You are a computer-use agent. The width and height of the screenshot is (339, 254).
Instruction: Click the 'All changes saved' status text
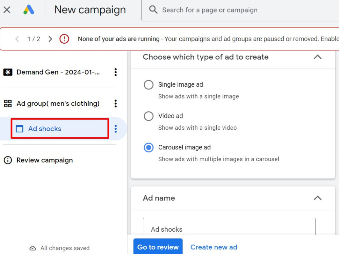click(x=65, y=248)
